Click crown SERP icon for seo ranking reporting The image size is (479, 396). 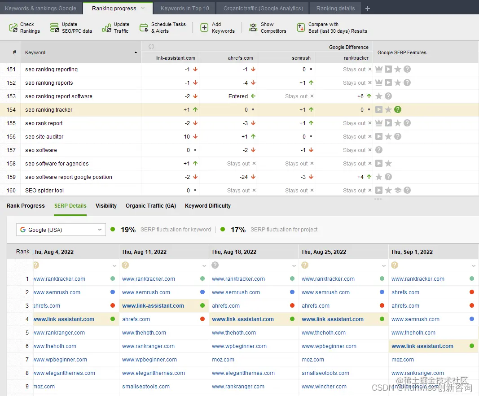(x=379, y=69)
